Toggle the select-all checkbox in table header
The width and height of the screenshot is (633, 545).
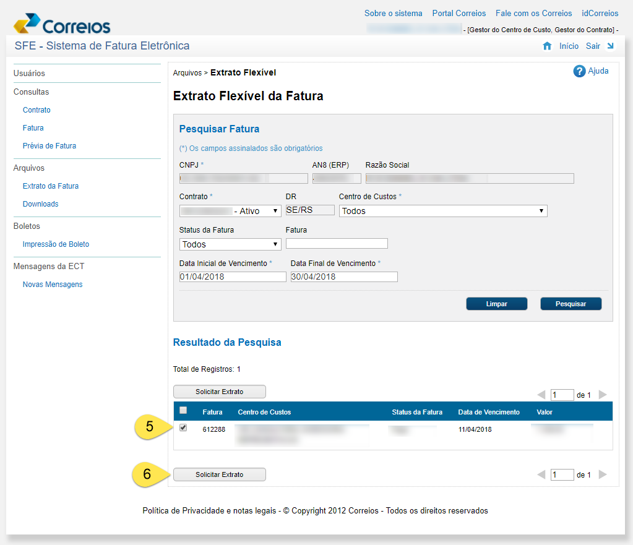[x=183, y=410]
